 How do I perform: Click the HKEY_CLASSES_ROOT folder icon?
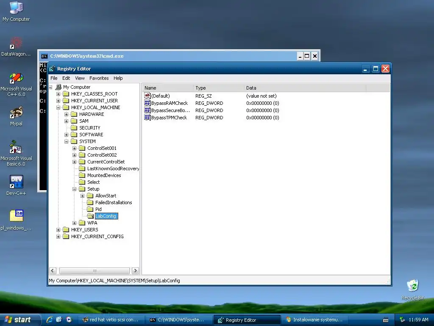[66, 94]
